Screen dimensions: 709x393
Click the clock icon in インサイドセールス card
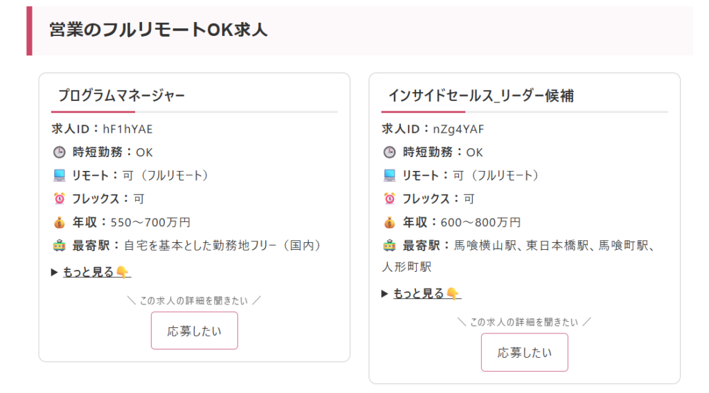click(x=389, y=152)
